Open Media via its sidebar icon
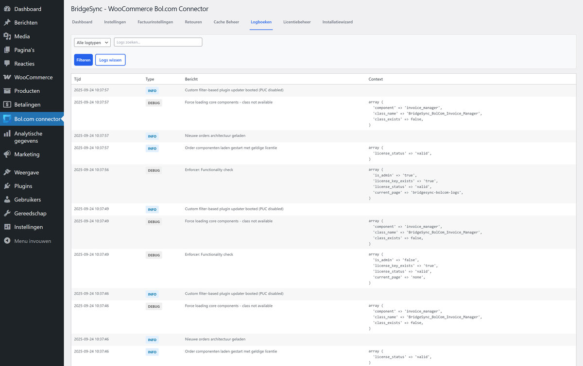 coord(7,36)
